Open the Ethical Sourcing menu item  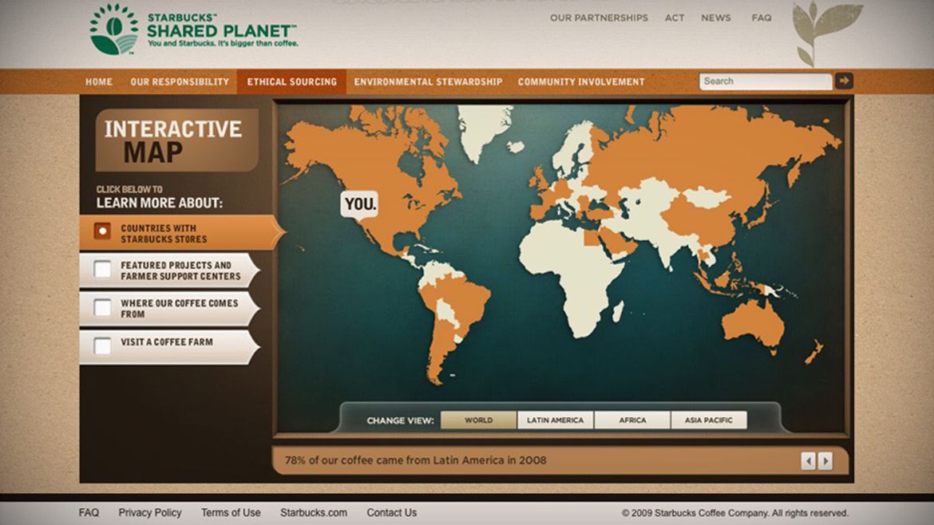[292, 81]
